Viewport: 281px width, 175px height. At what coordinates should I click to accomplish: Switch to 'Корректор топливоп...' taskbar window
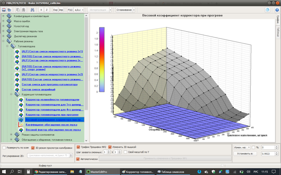[137, 172]
